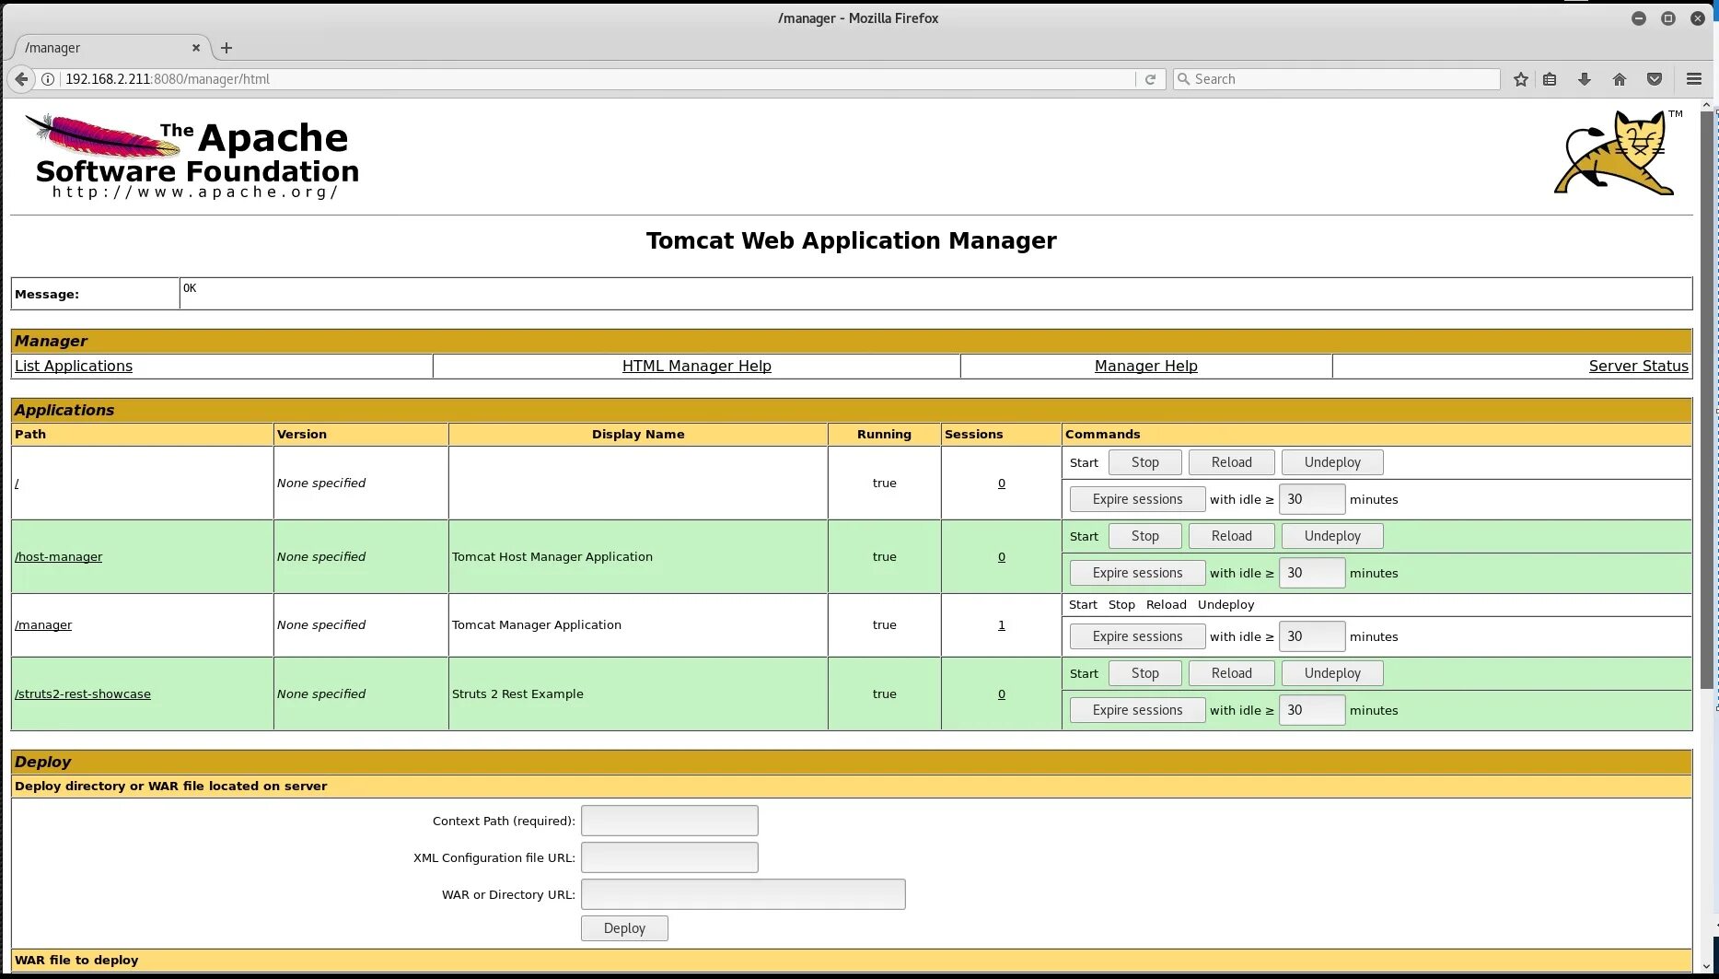The width and height of the screenshot is (1719, 979).
Task: Click the scrollbar down arrow
Action: 1707,967
